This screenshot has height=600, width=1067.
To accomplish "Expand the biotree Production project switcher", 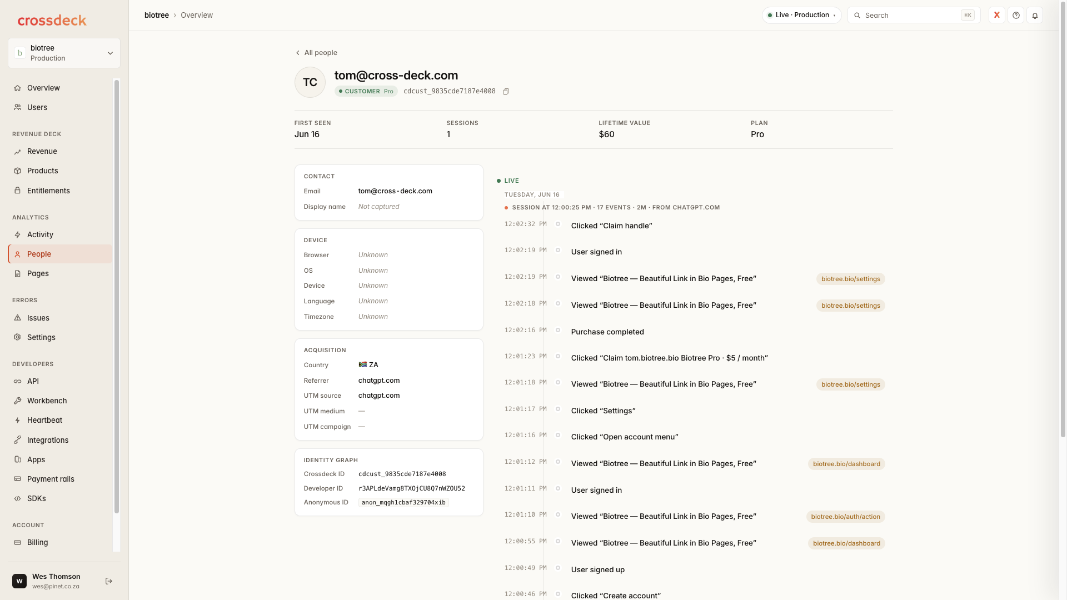I will tap(64, 53).
